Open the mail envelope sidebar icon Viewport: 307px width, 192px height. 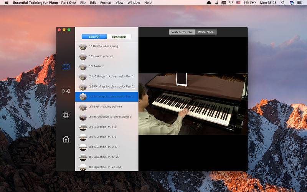pos(66,91)
